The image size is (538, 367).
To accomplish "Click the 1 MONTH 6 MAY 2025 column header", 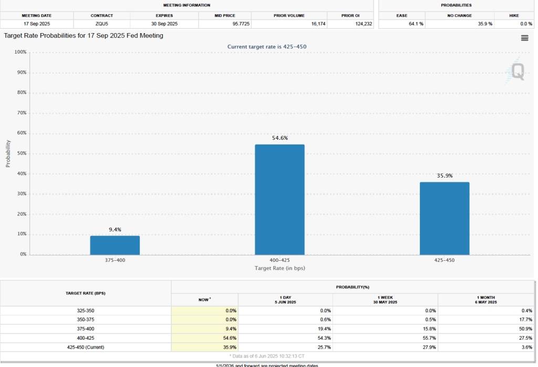I will click(x=485, y=300).
